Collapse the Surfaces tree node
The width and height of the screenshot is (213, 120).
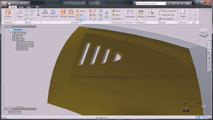(x=10, y=39)
